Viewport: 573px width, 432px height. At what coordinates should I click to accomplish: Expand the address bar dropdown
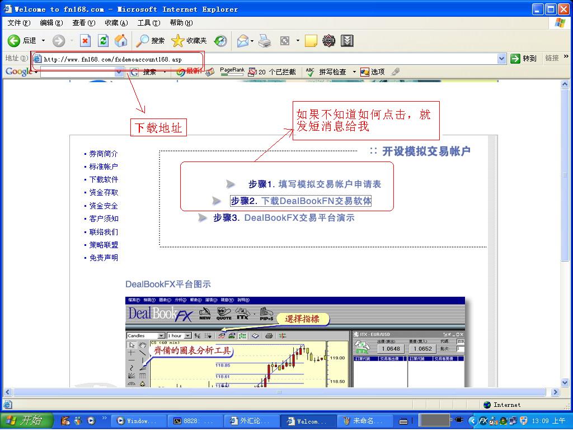click(502, 58)
